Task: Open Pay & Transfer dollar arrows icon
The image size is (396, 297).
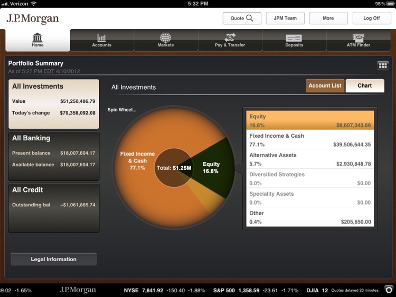Action: (230, 37)
